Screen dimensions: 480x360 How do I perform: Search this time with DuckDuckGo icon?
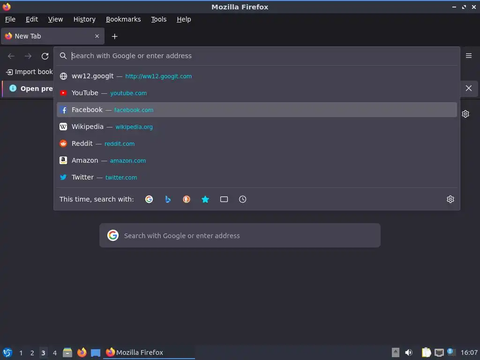pos(187,199)
